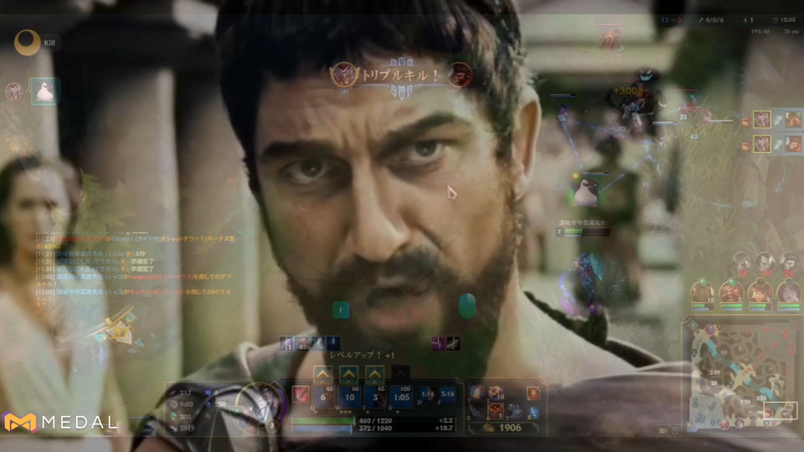Click the level 7 badge on portrait

(272, 425)
